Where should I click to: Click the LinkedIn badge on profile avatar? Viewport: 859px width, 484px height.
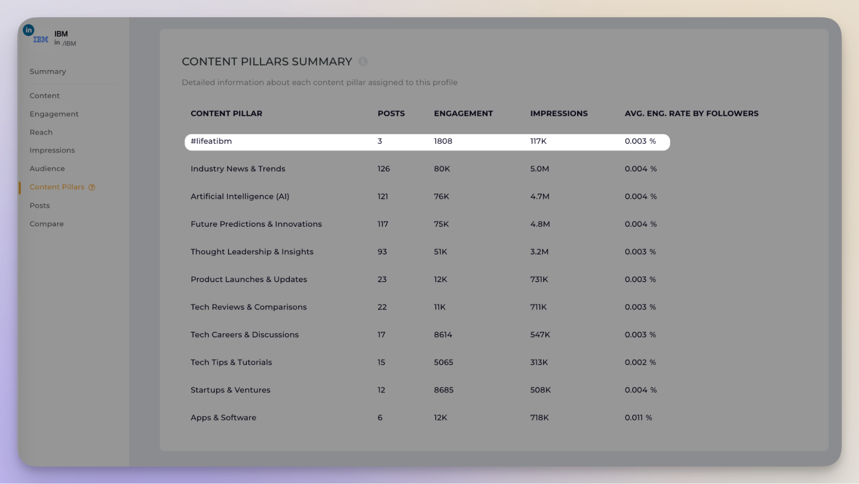(28, 30)
